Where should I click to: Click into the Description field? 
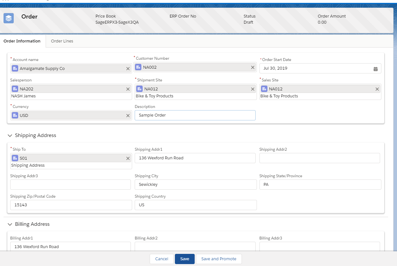195,115
